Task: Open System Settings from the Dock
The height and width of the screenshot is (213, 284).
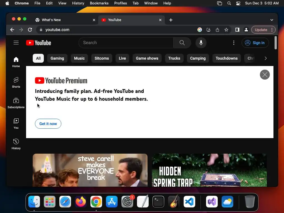Action: click(x=127, y=202)
